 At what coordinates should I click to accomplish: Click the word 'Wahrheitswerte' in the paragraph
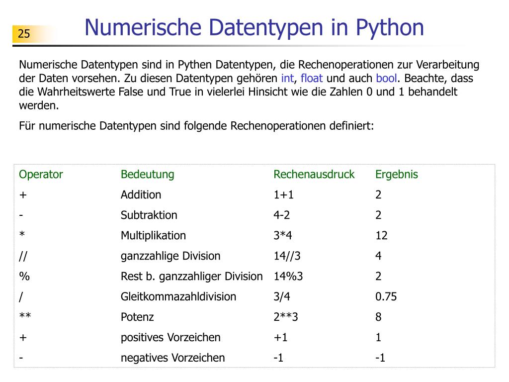(76, 92)
